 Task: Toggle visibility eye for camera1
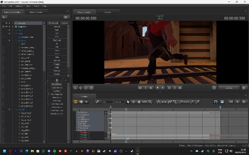(6, 23)
